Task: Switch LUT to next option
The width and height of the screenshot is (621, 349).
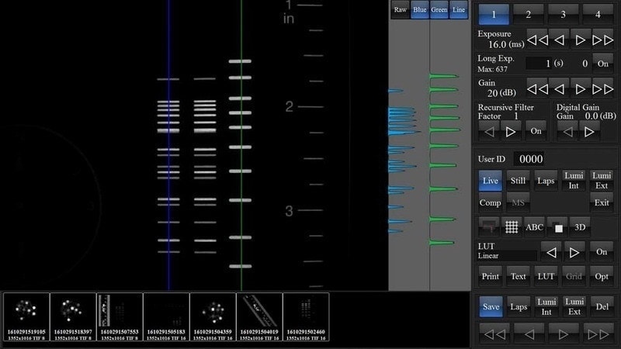Action: [574, 253]
